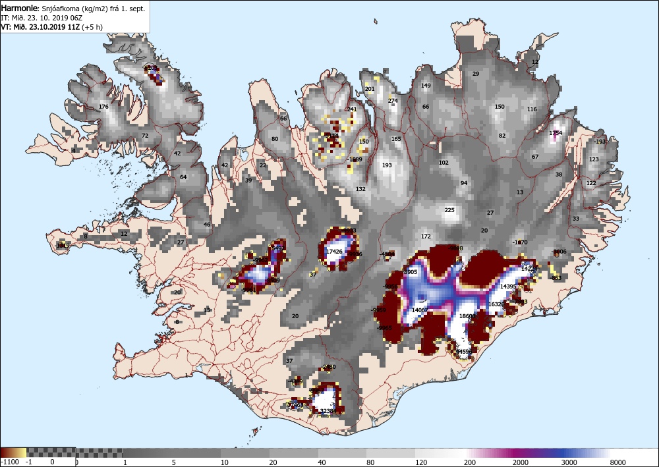Click the glacier value 14395
The image size is (659, 467).
coord(508,287)
